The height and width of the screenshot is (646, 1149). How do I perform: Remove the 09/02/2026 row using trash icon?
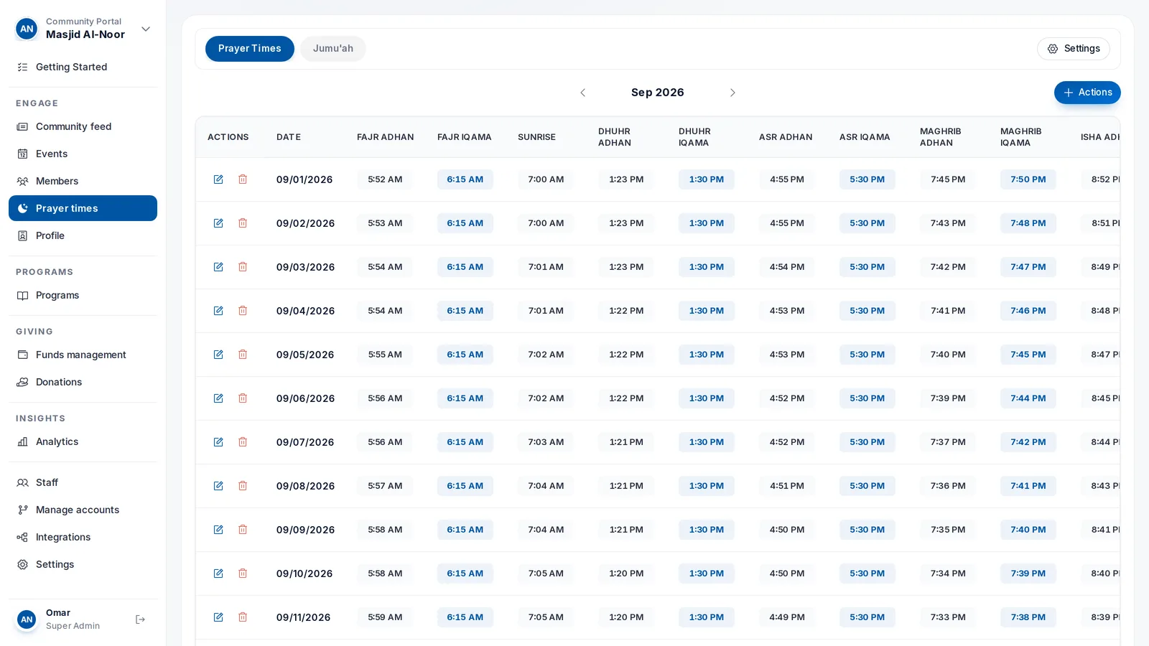pyautogui.click(x=243, y=223)
